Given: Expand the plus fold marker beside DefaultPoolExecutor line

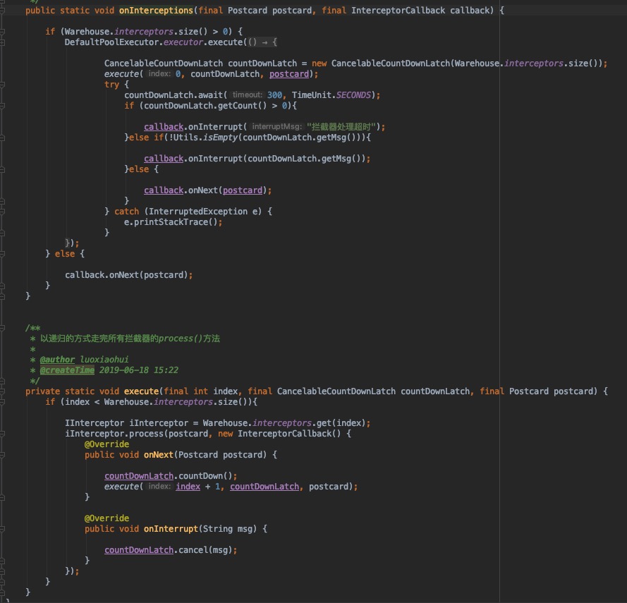Looking at the screenshot, I should coord(2,42).
